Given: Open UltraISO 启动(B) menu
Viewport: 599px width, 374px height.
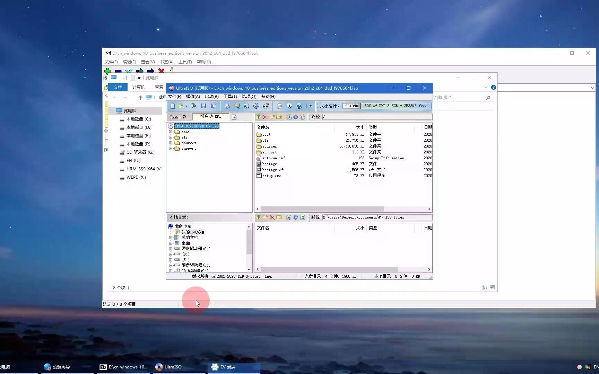Looking at the screenshot, I should point(211,97).
